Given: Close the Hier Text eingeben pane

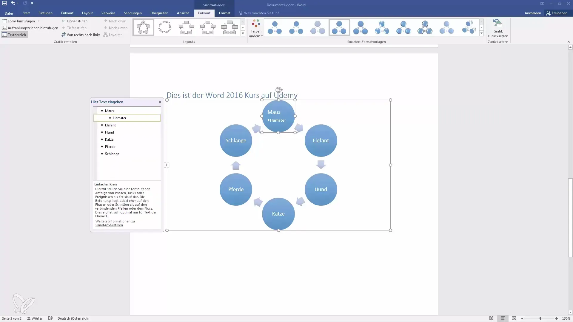Looking at the screenshot, I should (x=160, y=102).
